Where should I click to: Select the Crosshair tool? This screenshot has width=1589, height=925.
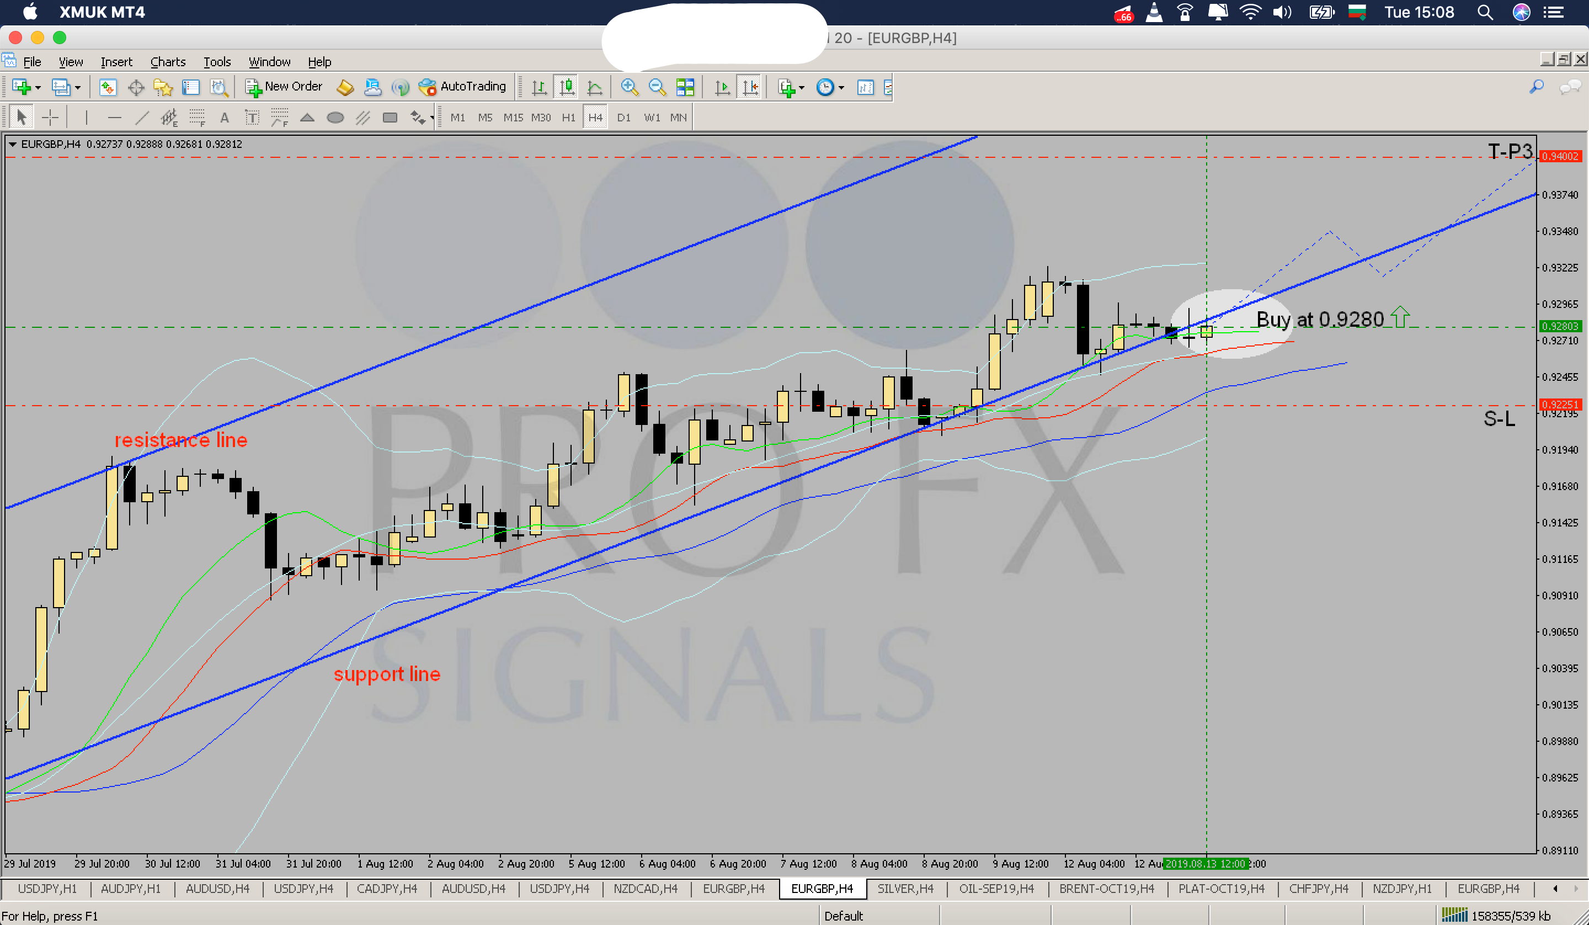[50, 117]
